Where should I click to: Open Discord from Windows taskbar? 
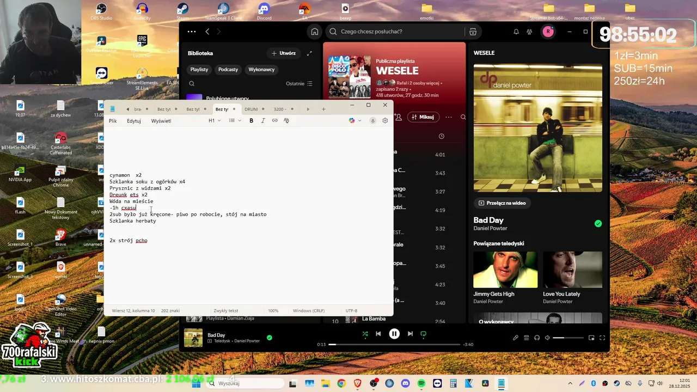(405, 383)
